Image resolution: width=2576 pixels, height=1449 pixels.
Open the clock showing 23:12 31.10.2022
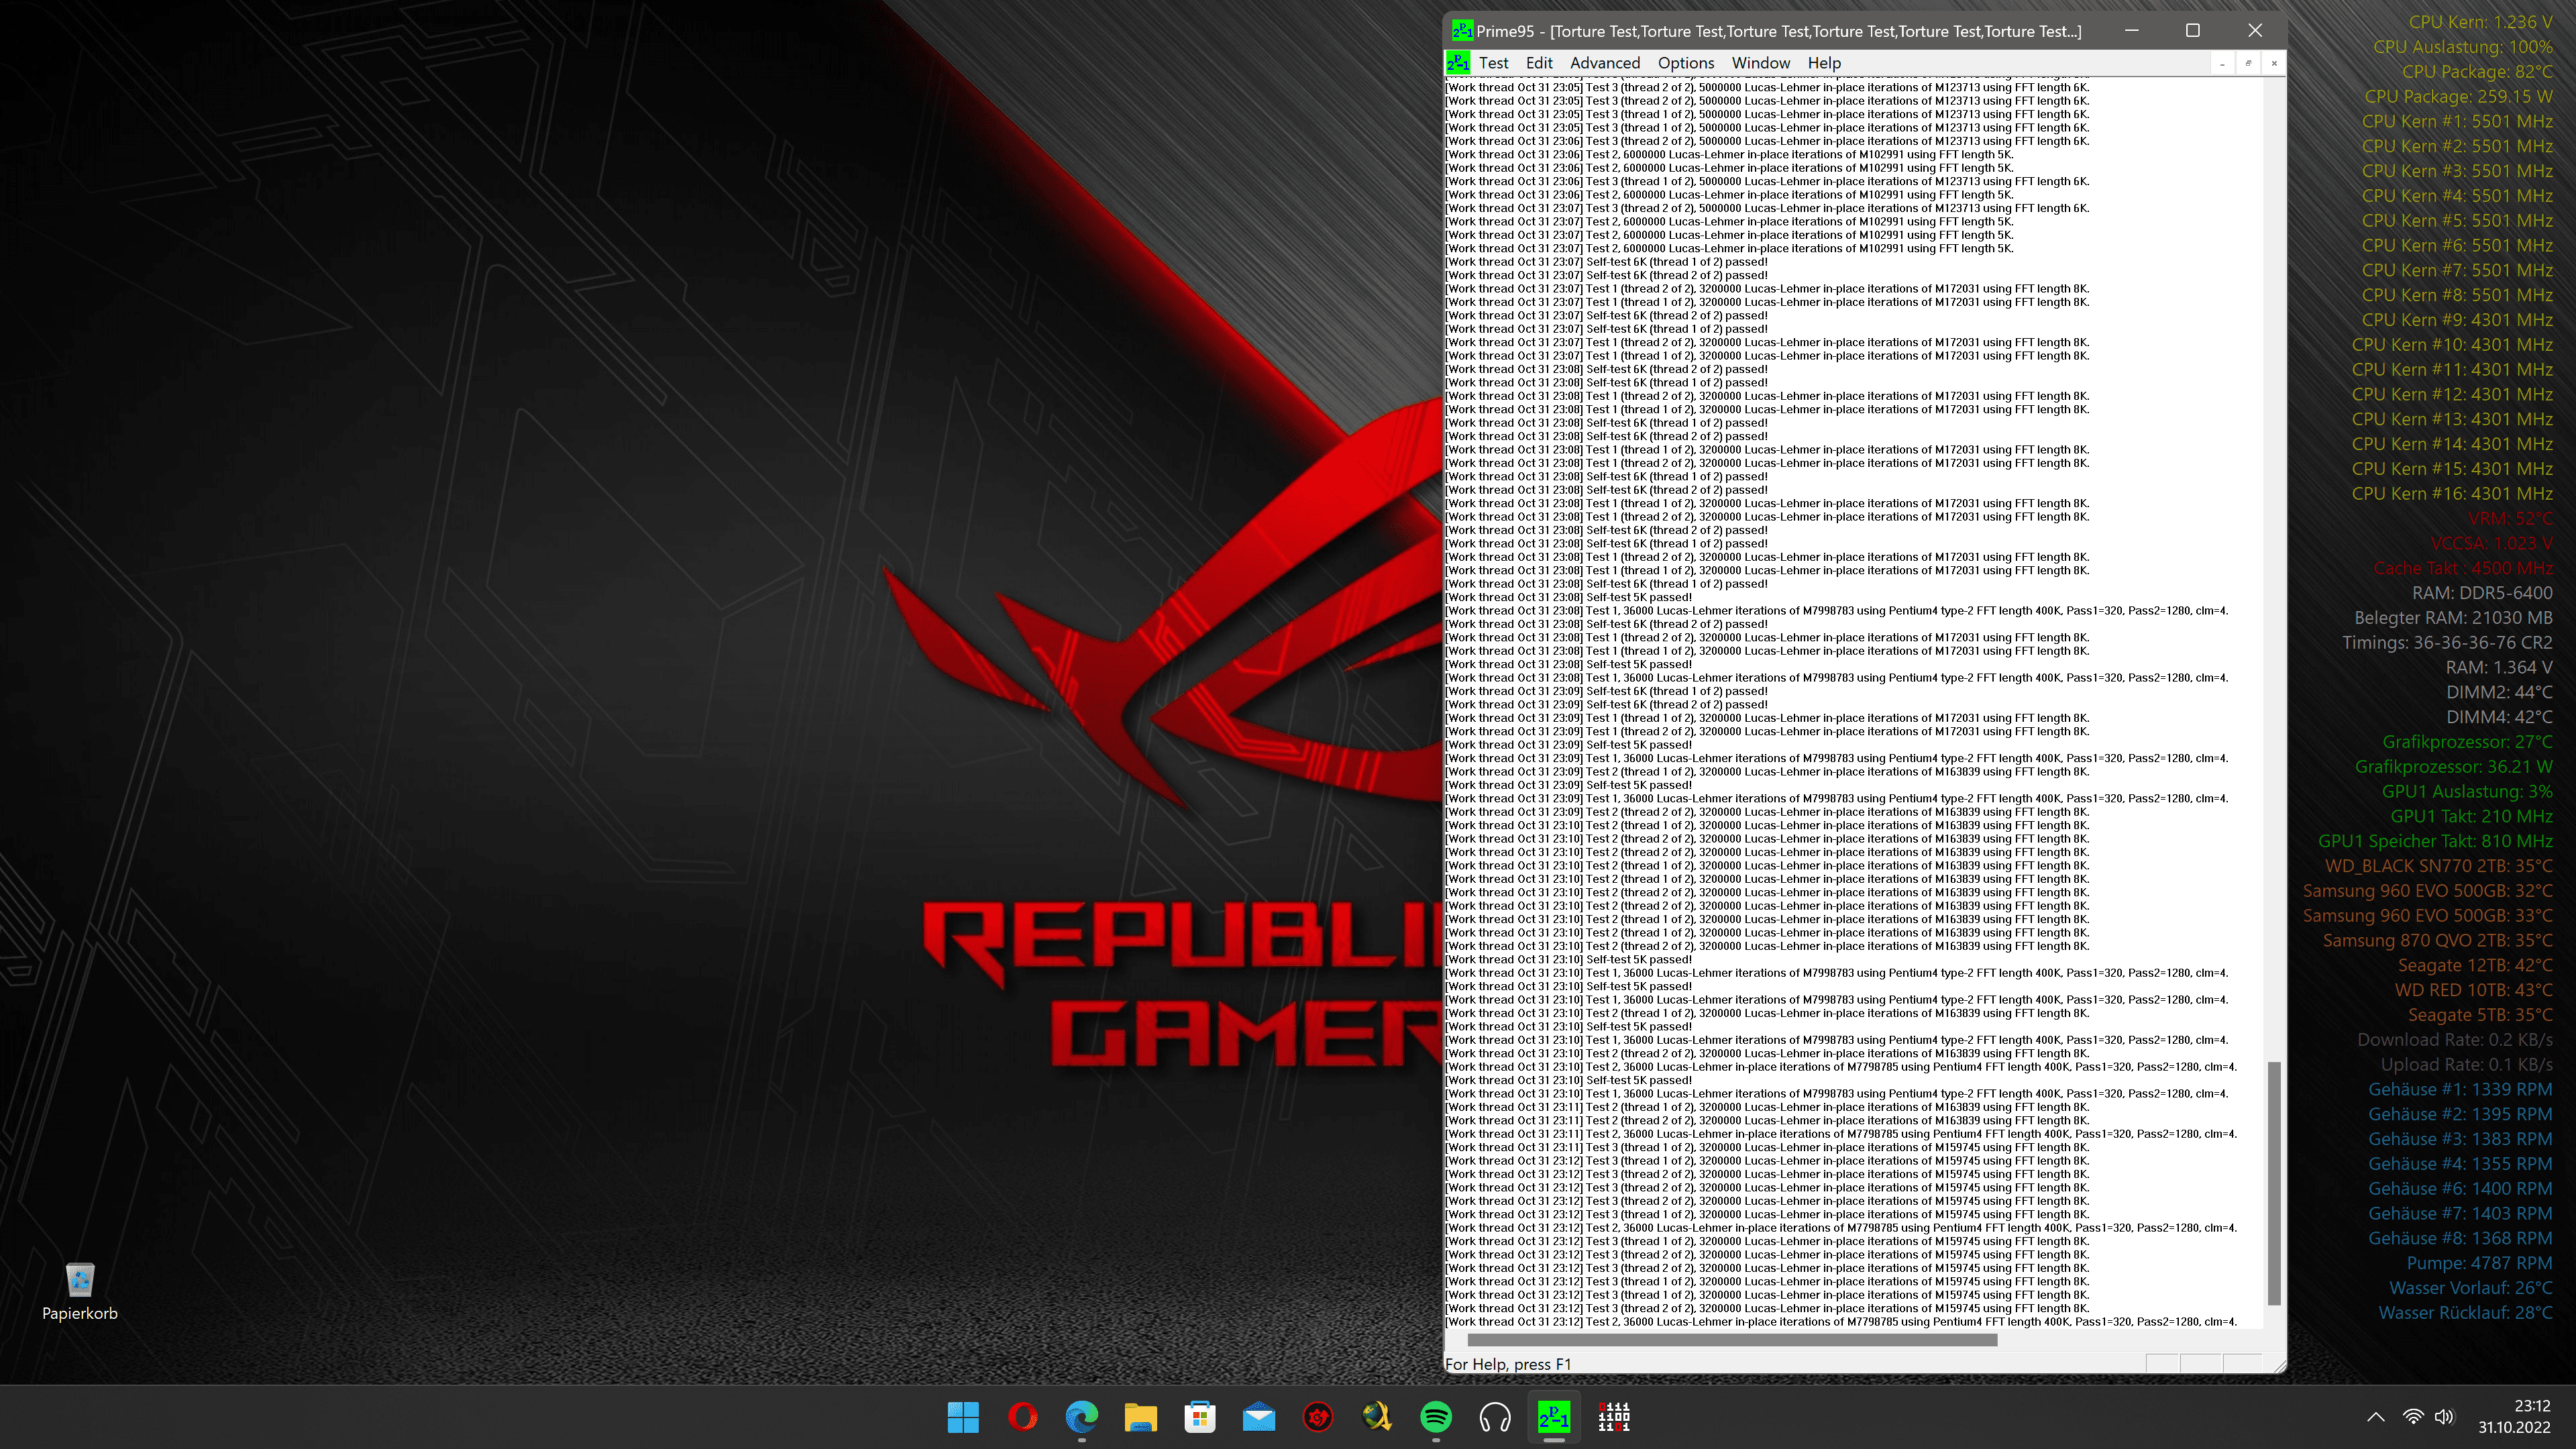pyautogui.click(x=2514, y=1417)
